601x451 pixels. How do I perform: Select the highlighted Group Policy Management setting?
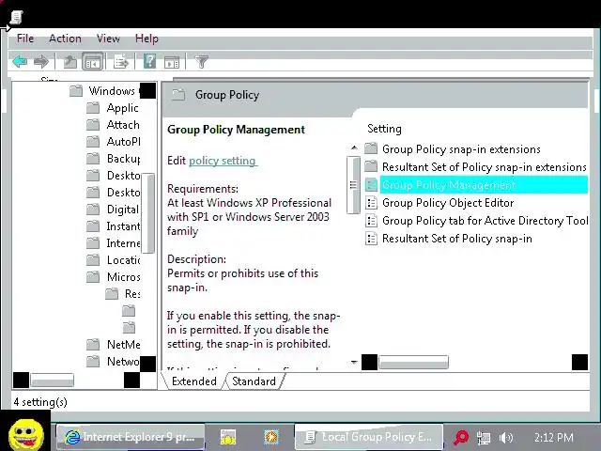(x=476, y=185)
